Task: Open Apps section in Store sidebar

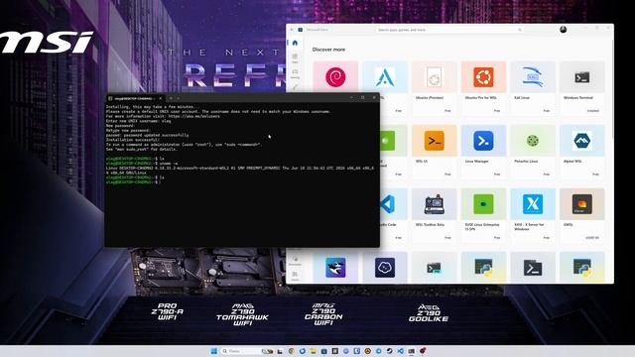Action: click(x=295, y=58)
